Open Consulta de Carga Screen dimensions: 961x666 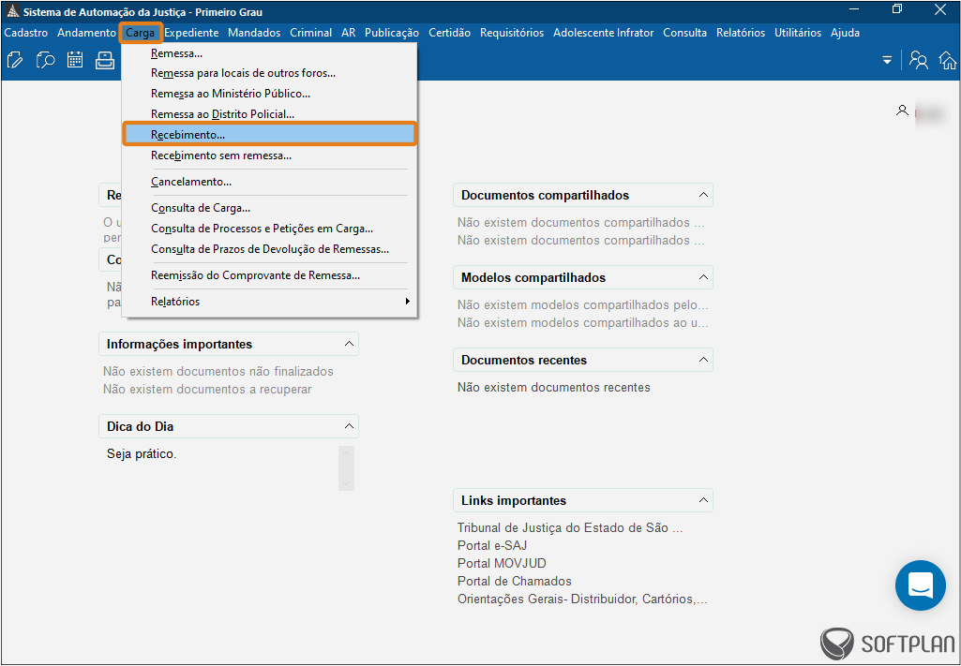click(x=270, y=208)
